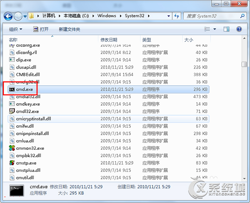The height and width of the screenshot is (203, 250).
Task: Select the cmpbk32.dll file icon
Action: point(12,156)
